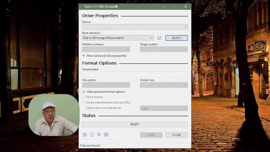Click the '0 devices found' status text

90,146
